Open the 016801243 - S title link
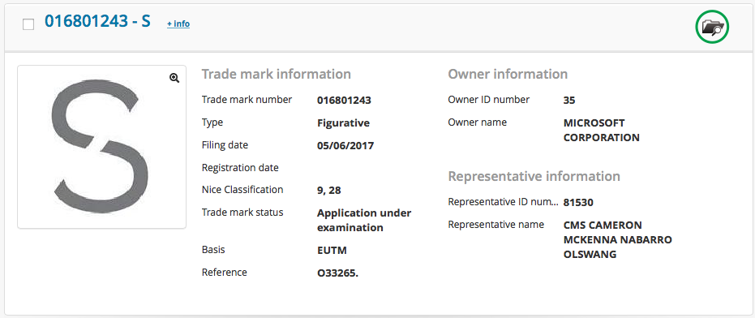 click(x=98, y=22)
